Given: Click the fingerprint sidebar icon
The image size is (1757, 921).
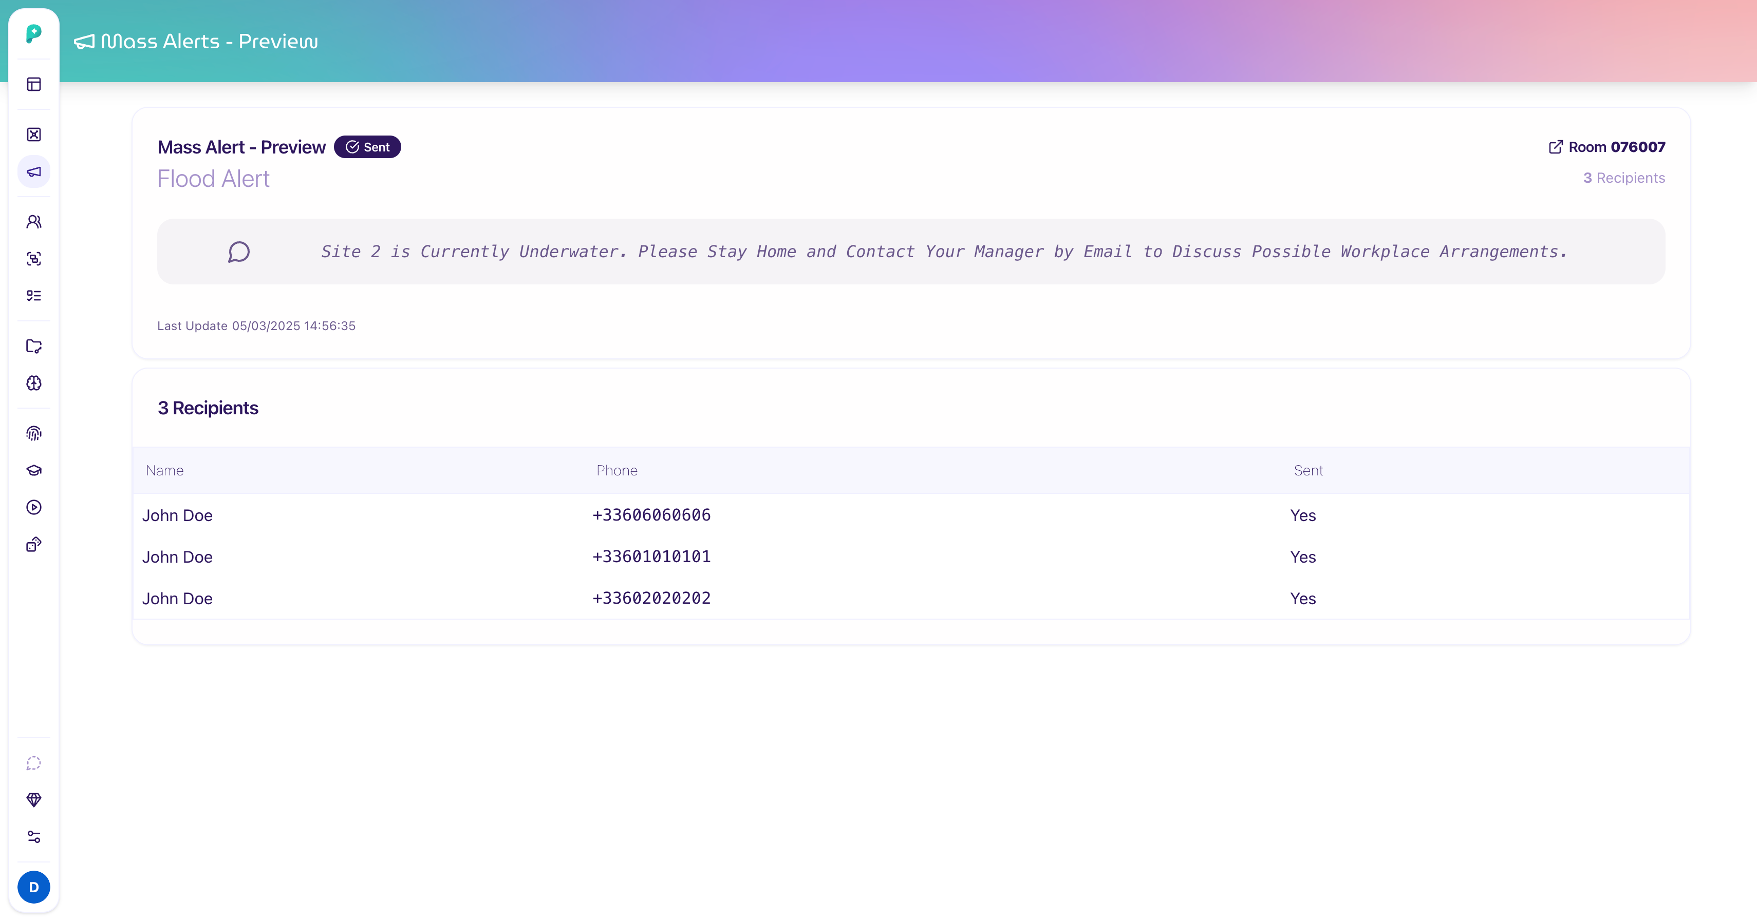Looking at the screenshot, I should [33, 434].
